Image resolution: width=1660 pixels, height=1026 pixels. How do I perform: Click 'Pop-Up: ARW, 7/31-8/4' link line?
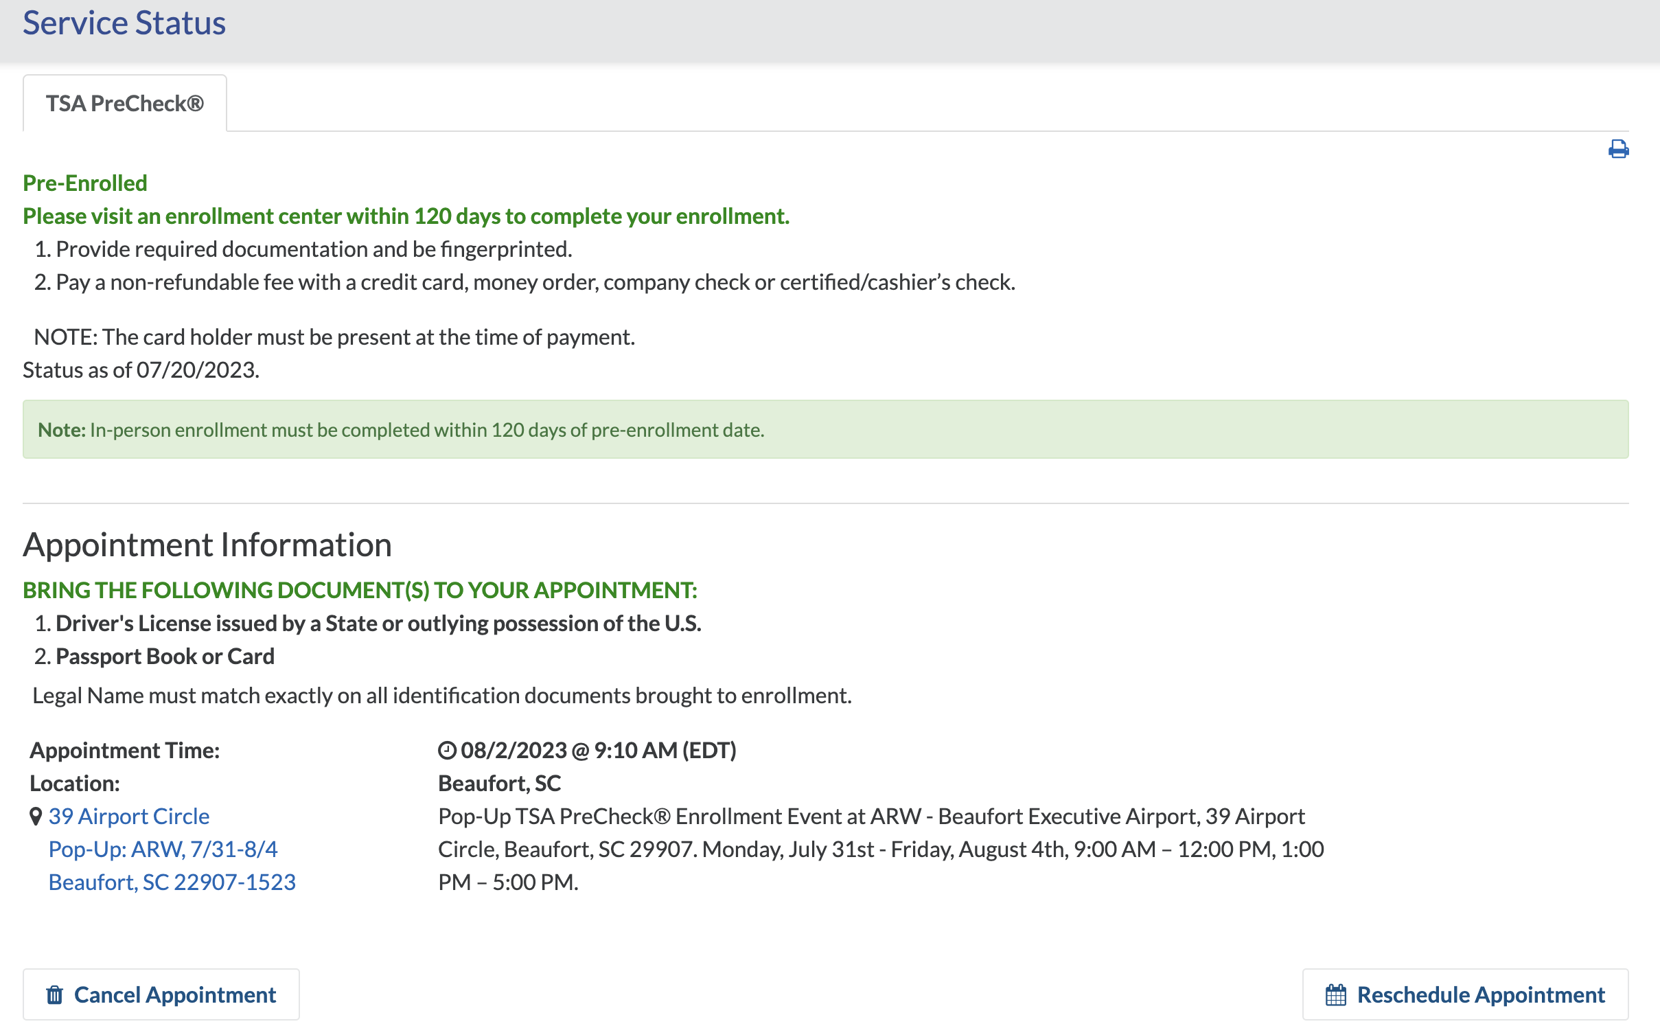point(163,849)
